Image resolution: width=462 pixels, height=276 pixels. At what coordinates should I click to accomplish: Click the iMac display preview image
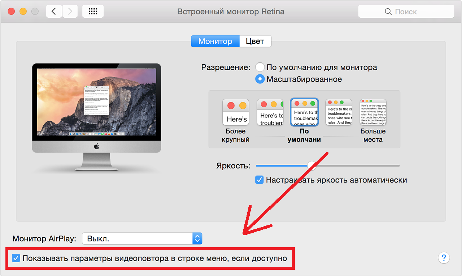[96, 117]
